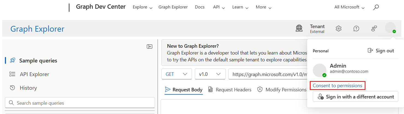The image size is (404, 114).
Task: Click the Consent to permissions link
Action: (337, 86)
